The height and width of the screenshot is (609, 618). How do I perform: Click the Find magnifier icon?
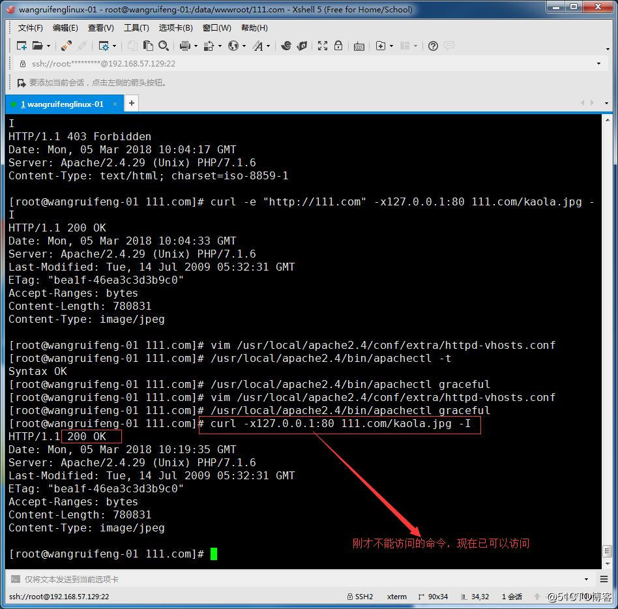(164, 46)
